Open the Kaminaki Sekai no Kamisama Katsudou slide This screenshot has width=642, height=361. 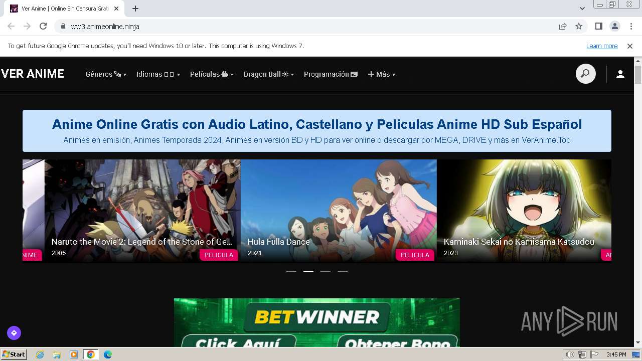[x=524, y=211]
